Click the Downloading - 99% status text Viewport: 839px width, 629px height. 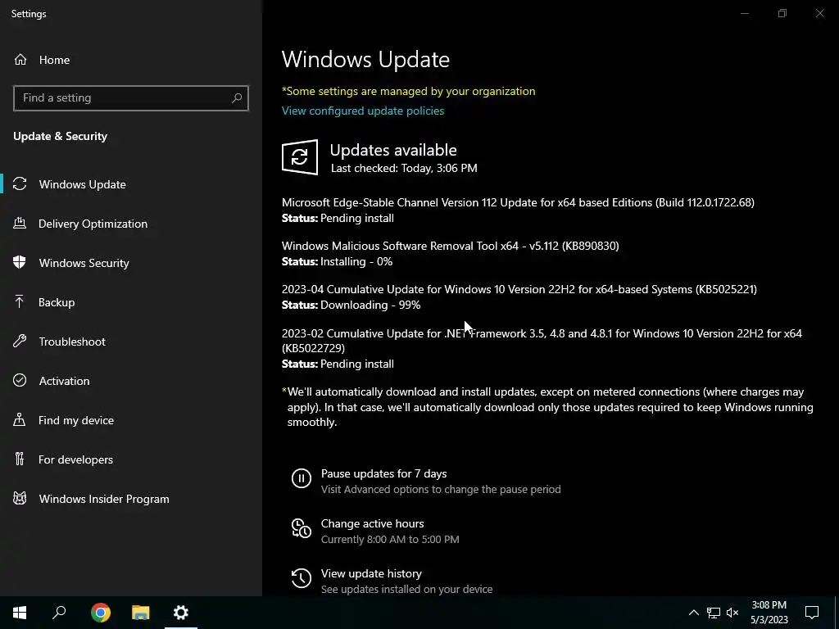(370, 305)
